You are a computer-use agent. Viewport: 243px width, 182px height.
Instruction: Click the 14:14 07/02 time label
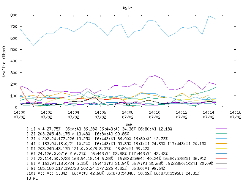coord(208,115)
